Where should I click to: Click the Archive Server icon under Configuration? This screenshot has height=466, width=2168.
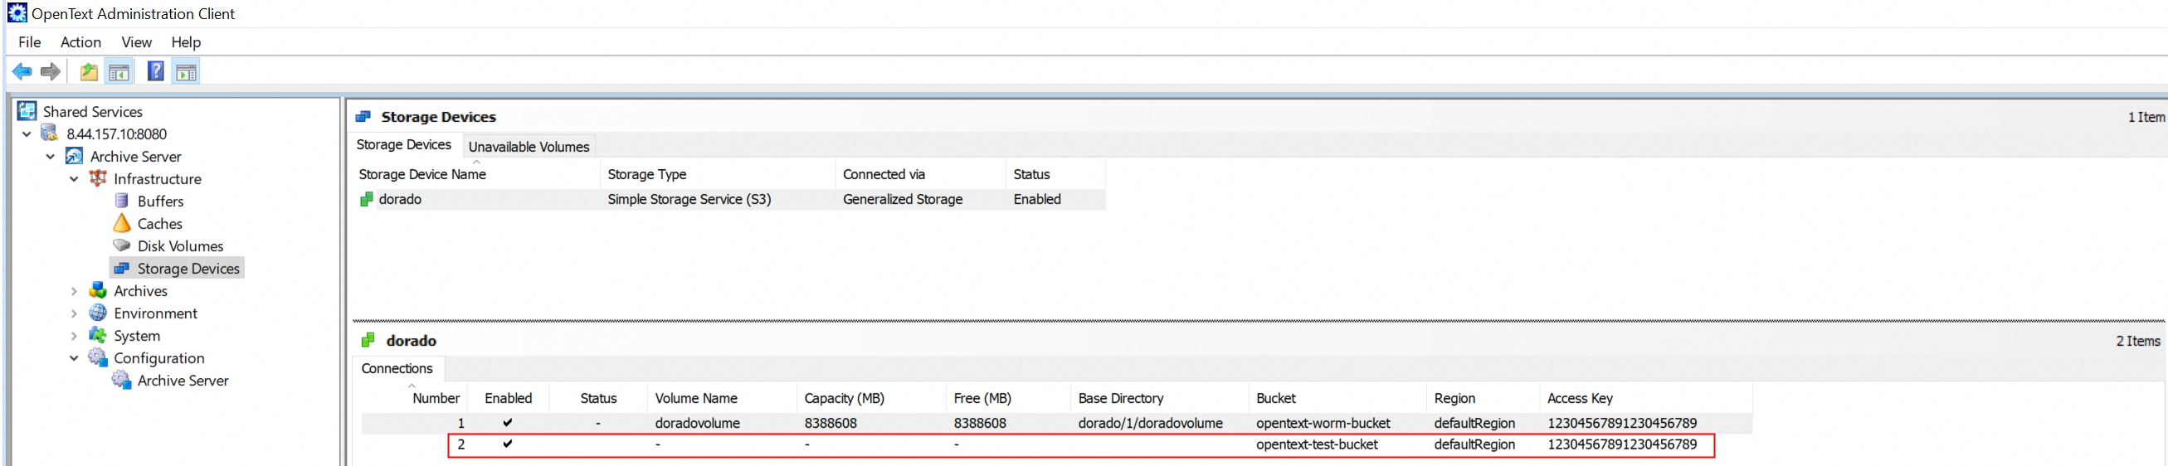pyautogui.click(x=122, y=381)
